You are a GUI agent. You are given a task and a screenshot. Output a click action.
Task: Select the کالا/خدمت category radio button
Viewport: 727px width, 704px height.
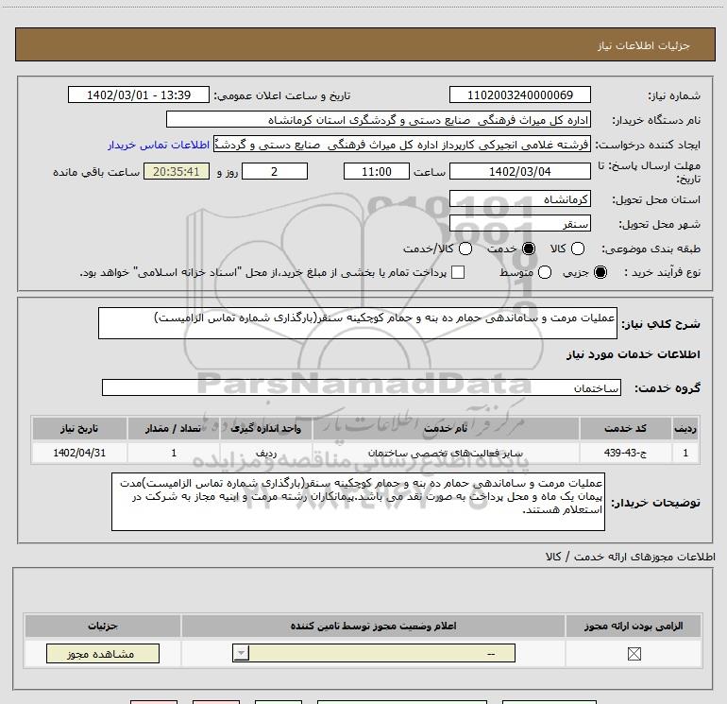[x=465, y=249]
